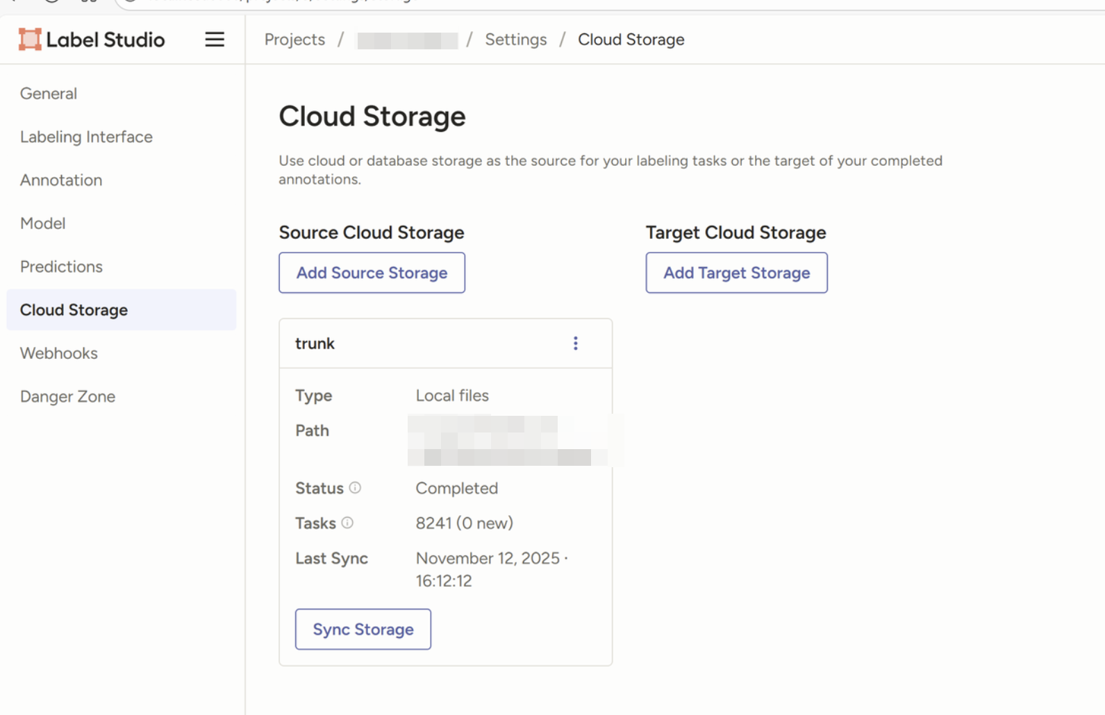Click the '16:12:12' sync time

coord(444,581)
